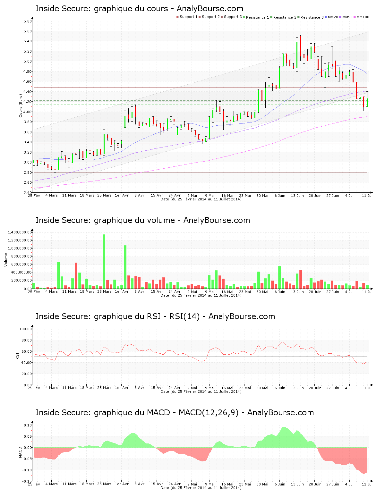This screenshot has height=497, width=385.
Task: Click the Support 2 legend entry
Action: pyautogui.click(x=209, y=17)
